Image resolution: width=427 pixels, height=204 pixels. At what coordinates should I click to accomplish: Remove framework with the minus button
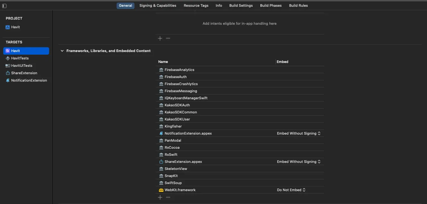(x=168, y=197)
